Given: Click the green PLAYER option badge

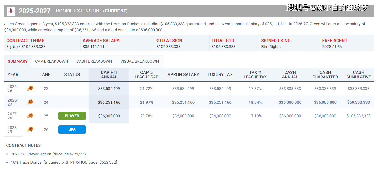Looking at the screenshot, I should click(72, 116).
